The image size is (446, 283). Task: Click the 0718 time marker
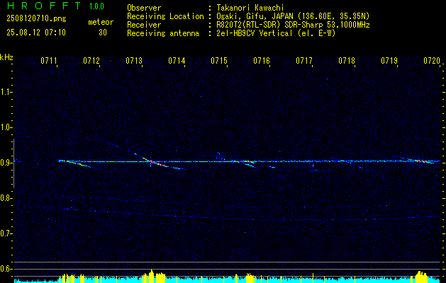(347, 60)
